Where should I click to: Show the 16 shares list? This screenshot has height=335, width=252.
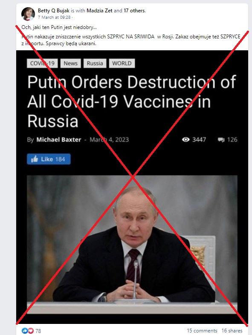pyautogui.click(x=232, y=331)
